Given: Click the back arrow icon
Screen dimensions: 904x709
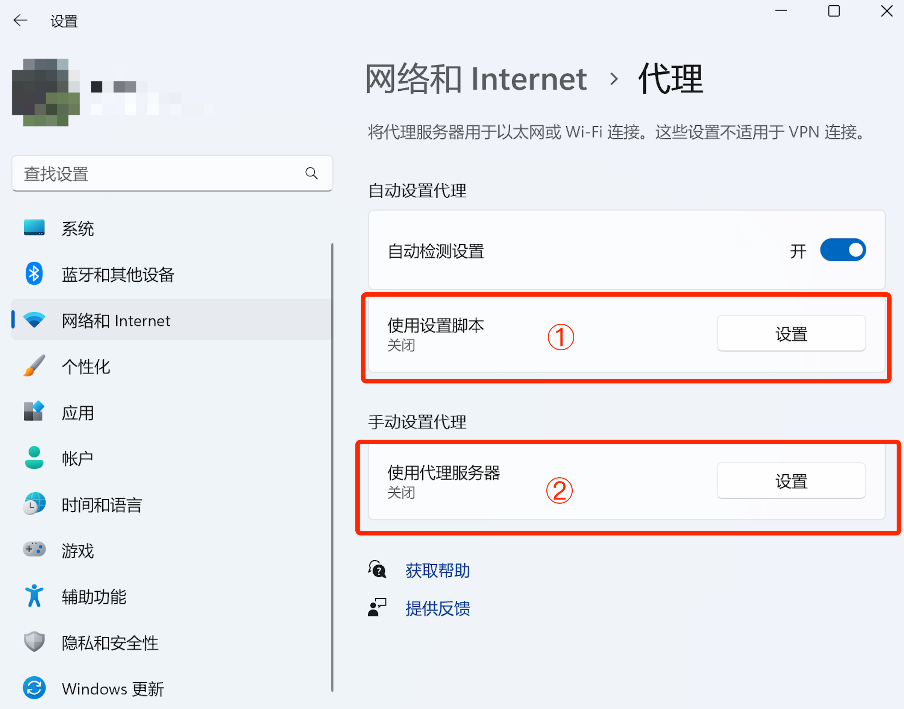Looking at the screenshot, I should pyautogui.click(x=20, y=20).
